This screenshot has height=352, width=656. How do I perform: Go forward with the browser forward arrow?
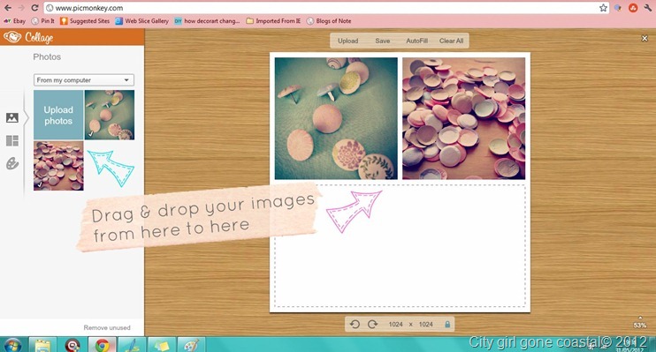pyautogui.click(x=21, y=8)
